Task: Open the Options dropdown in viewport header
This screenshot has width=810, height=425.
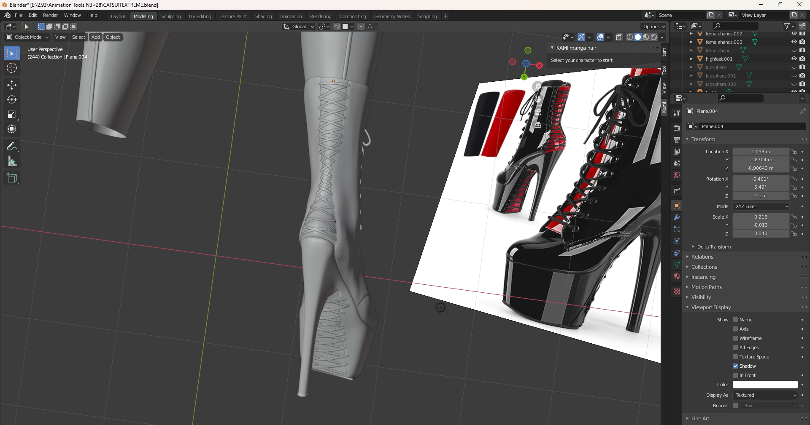Action: click(654, 27)
